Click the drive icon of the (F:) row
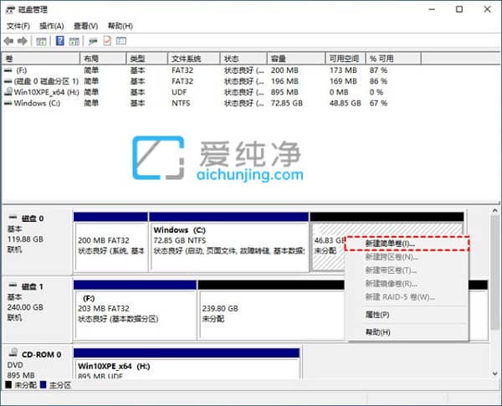Viewport: 502px width, 406px height. point(8,70)
